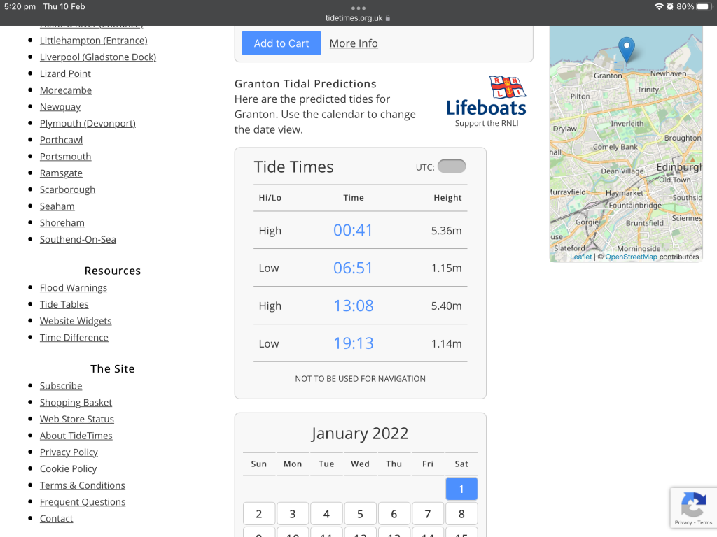
Task: Toggle the UTC time switch
Action: pos(452,166)
